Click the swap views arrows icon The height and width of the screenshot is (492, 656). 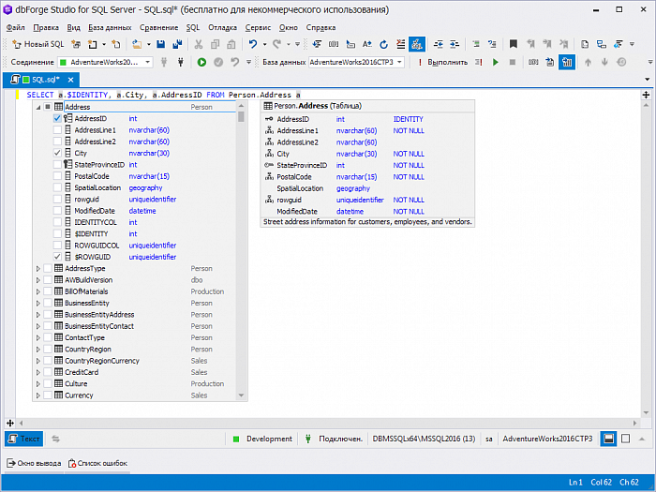pos(55,439)
